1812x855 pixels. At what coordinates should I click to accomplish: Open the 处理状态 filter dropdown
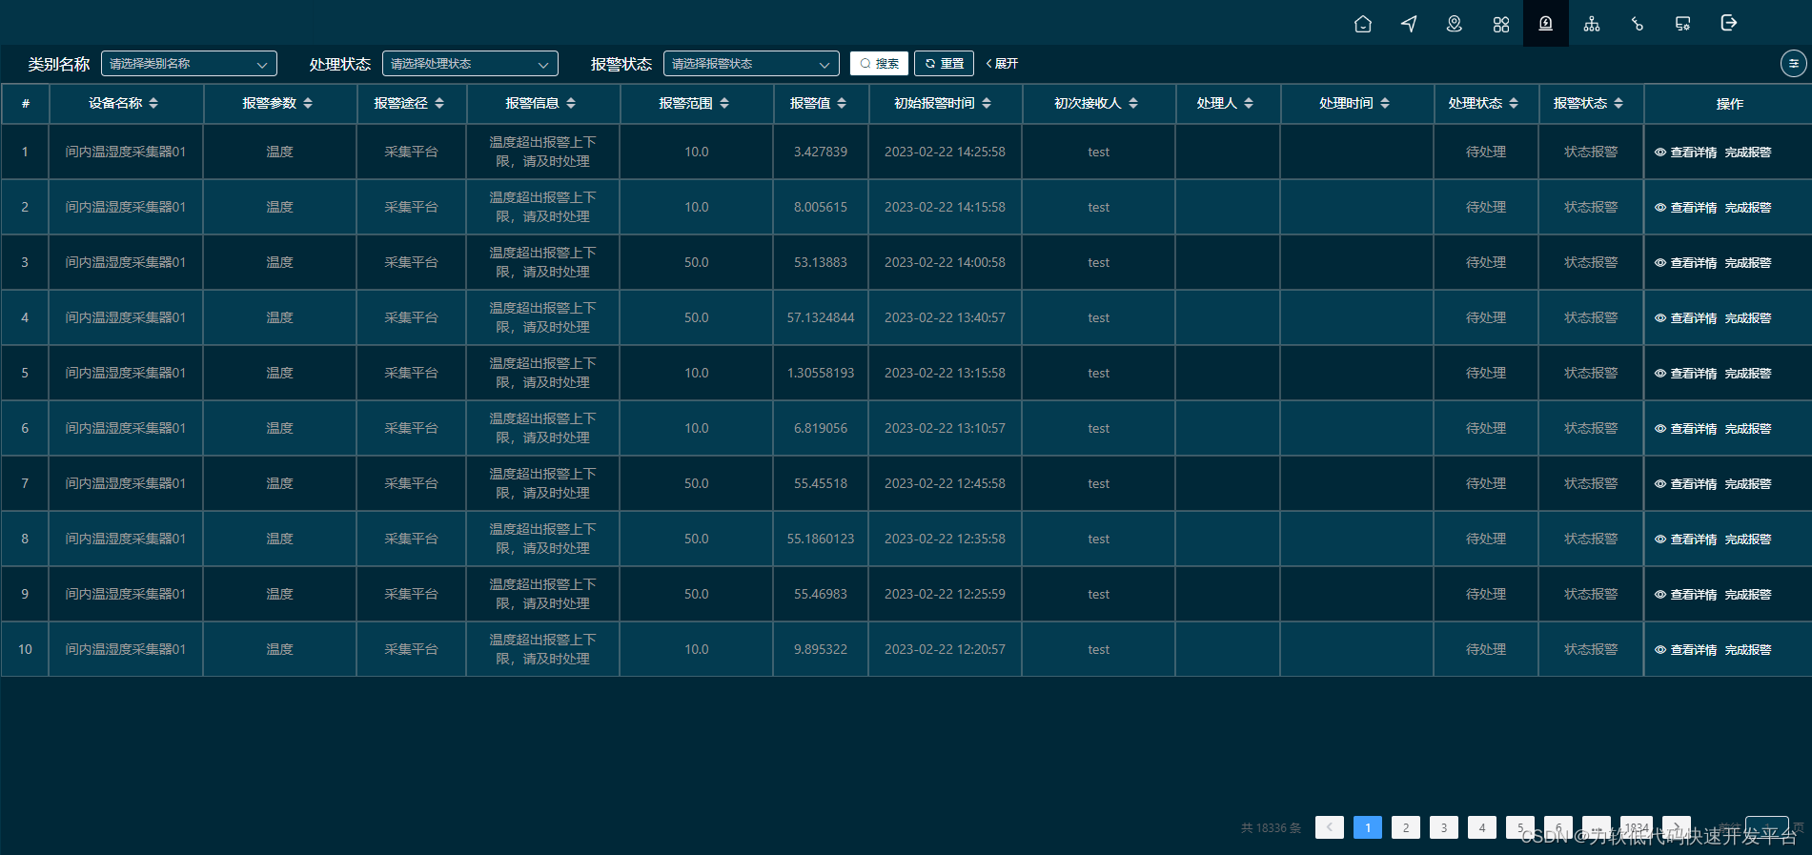470,64
